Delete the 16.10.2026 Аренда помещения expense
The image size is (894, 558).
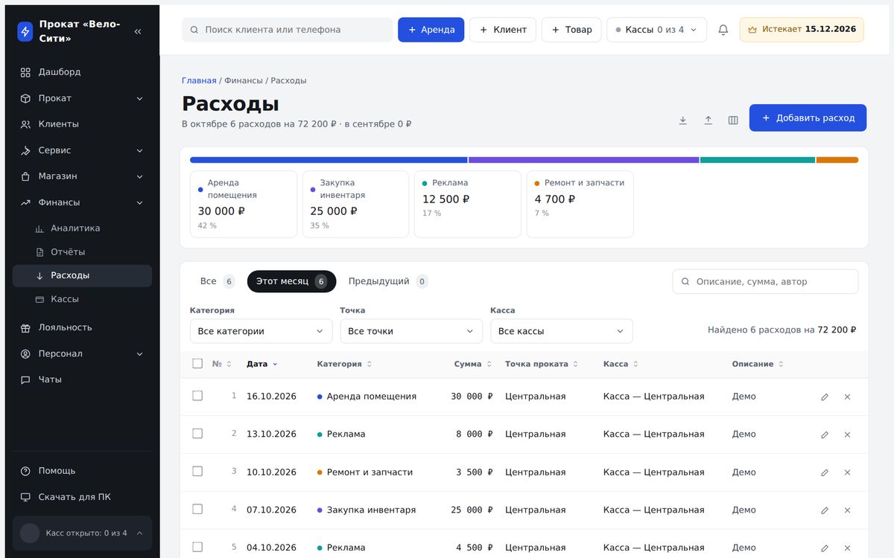(847, 397)
